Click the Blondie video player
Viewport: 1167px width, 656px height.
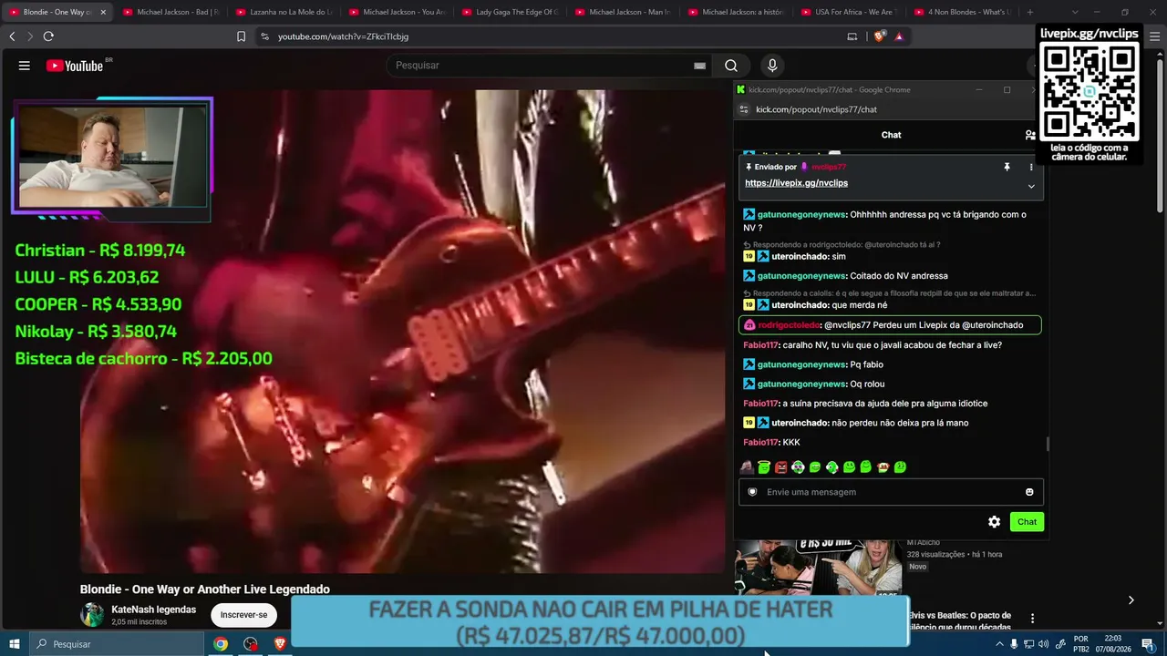pyautogui.click(x=402, y=331)
